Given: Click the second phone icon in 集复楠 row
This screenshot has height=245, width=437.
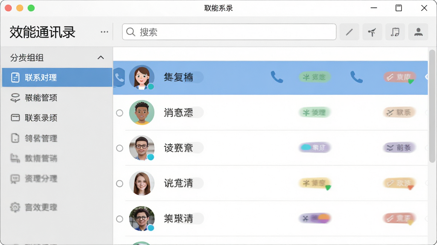Looking at the screenshot, I should tap(356, 77).
